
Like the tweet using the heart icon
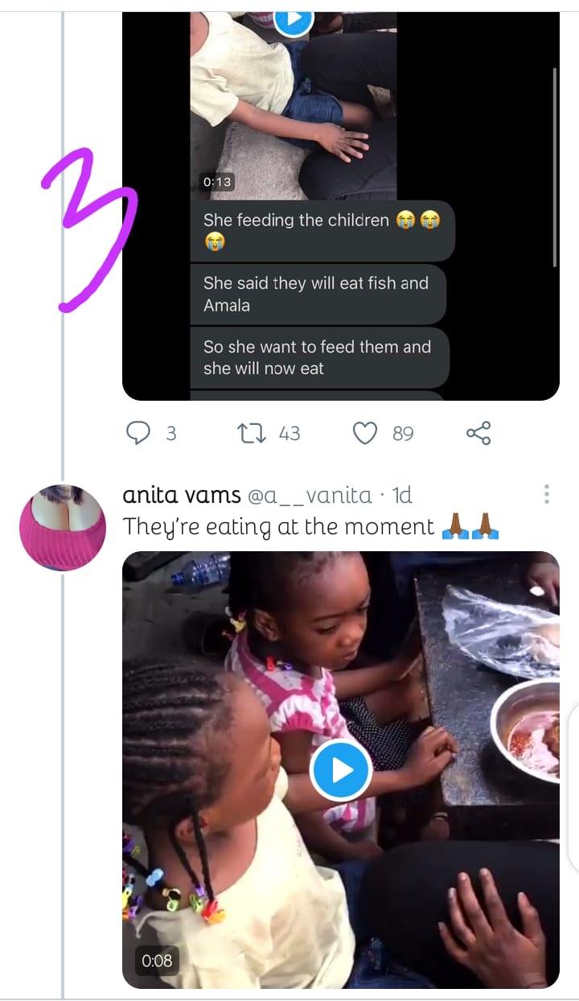point(365,434)
